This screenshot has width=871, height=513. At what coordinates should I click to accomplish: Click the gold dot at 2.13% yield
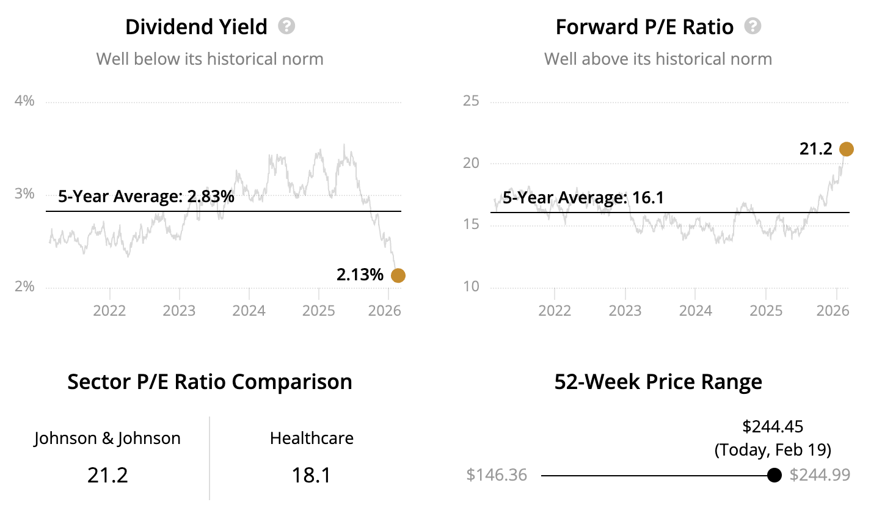(398, 275)
